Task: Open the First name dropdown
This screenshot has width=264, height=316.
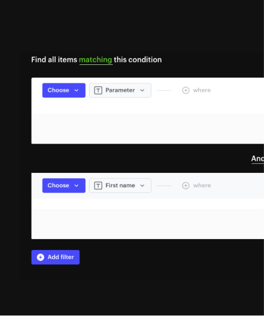Action: pos(120,186)
